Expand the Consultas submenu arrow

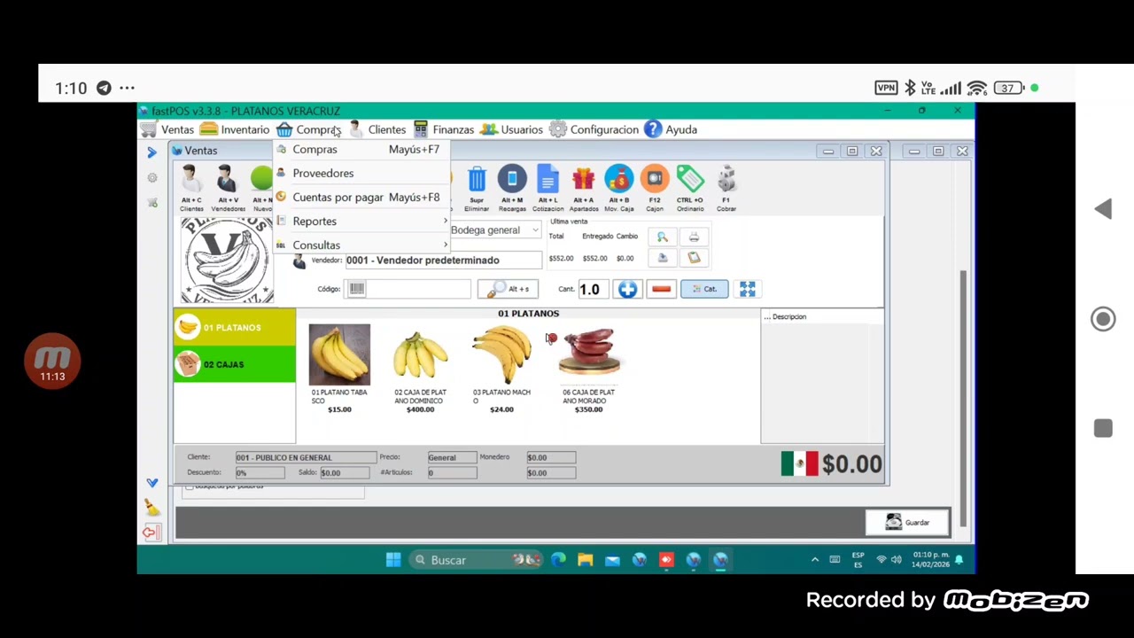pyautogui.click(x=446, y=245)
